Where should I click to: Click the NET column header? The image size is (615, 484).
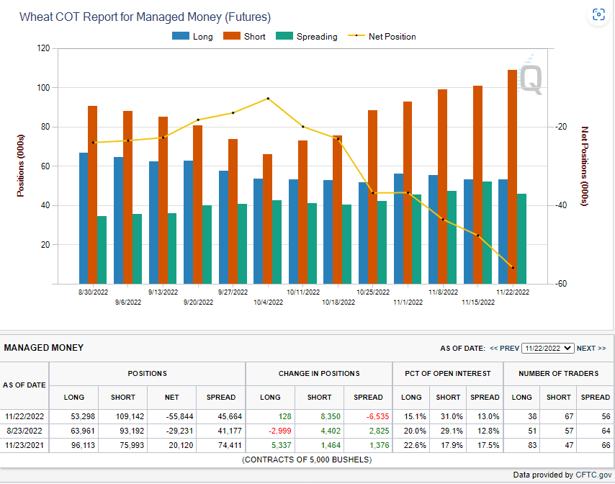point(172,398)
